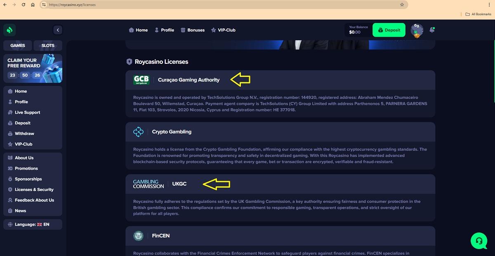This screenshot has height=256, width=495.
Task: Collapse the sidebar with the arrow button
Action: [x=58, y=30]
